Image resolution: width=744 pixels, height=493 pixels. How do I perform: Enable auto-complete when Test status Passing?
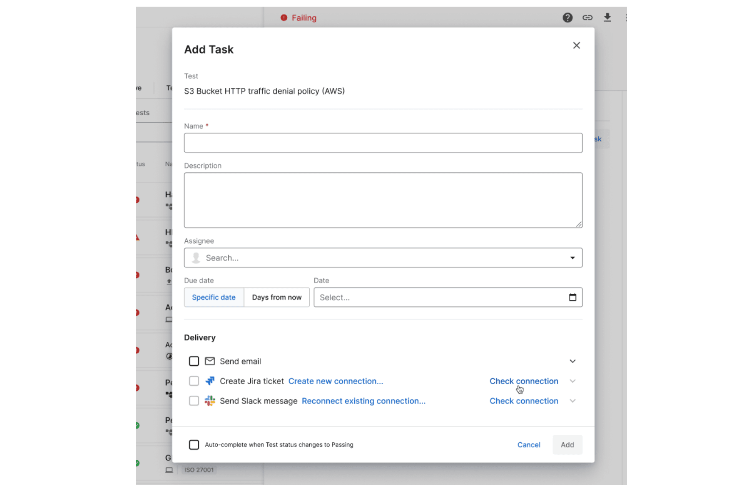pyautogui.click(x=194, y=445)
